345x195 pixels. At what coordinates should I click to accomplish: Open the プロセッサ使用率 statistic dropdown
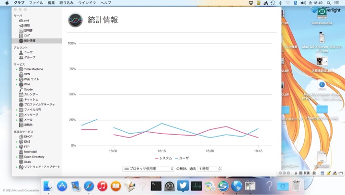(148, 169)
